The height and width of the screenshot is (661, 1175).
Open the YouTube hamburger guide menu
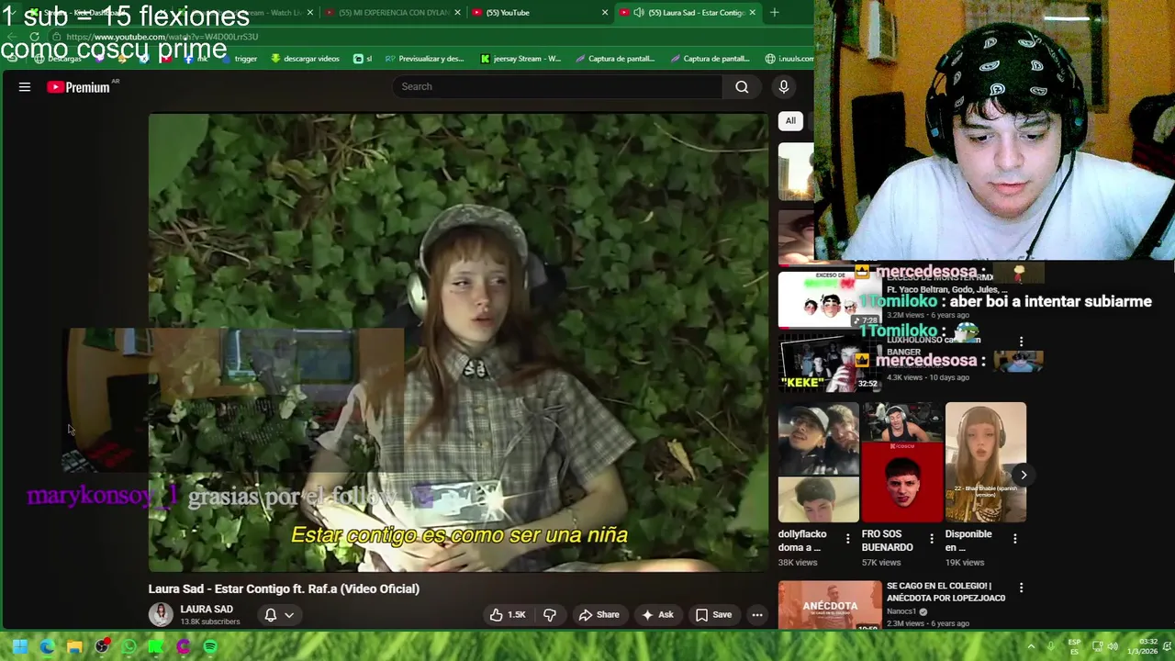pos(25,87)
